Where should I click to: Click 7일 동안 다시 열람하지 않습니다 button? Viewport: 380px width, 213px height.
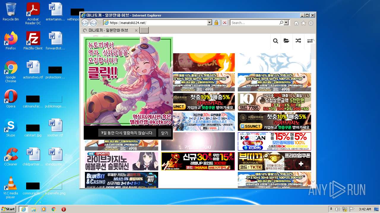[127, 133]
